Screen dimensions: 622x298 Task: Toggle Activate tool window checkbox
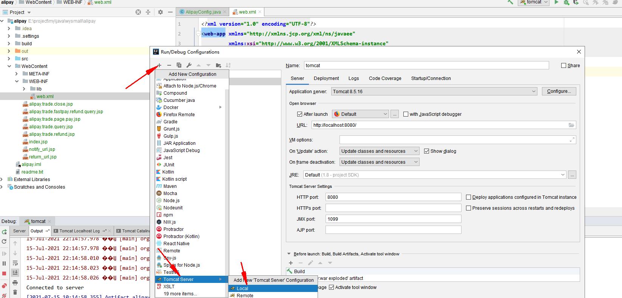332,287
